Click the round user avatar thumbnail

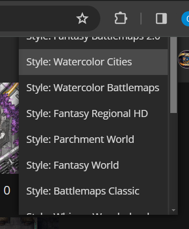tap(184, 59)
